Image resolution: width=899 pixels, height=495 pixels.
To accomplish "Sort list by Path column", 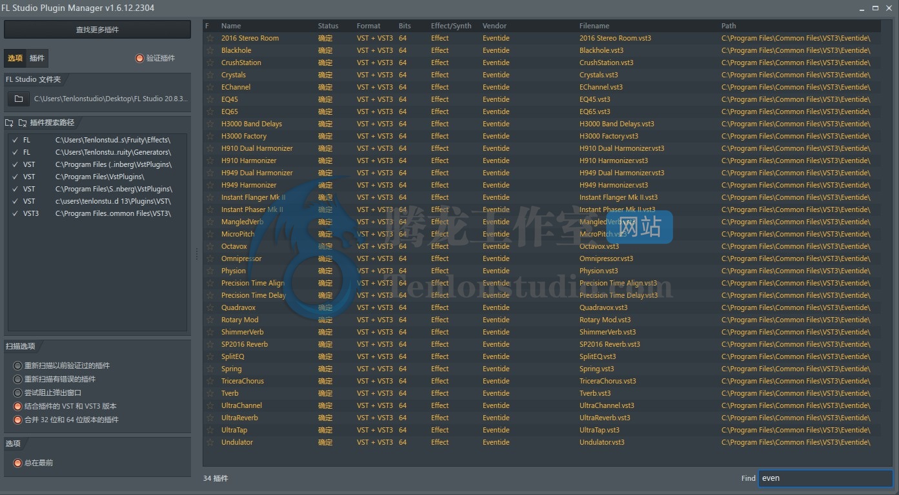I will coord(729,26).
